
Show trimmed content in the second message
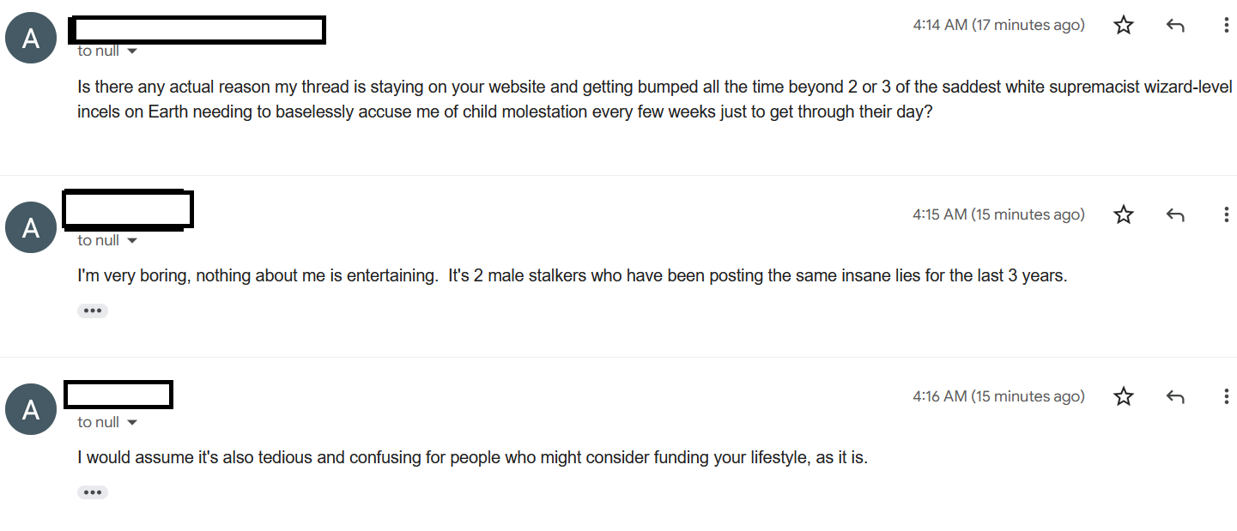point(93,311)
